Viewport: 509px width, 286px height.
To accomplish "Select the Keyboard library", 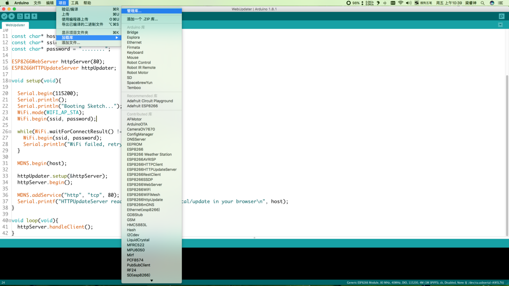I will coord(151,52).
